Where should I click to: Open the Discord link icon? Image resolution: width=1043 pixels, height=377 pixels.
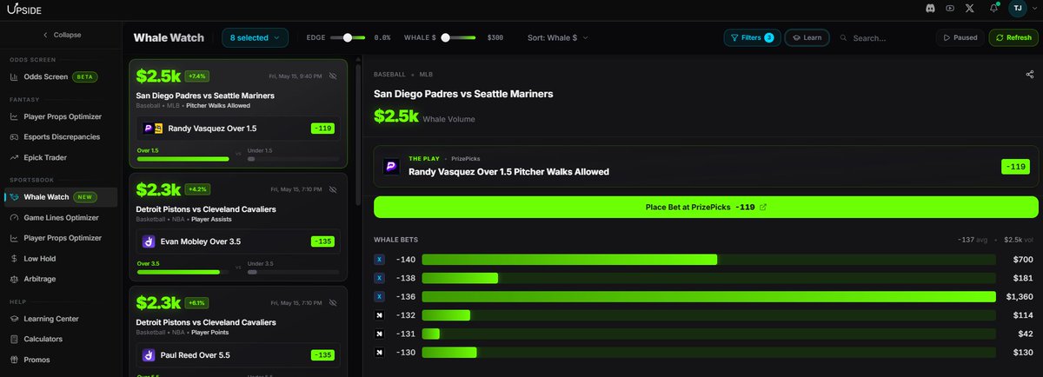929,9
